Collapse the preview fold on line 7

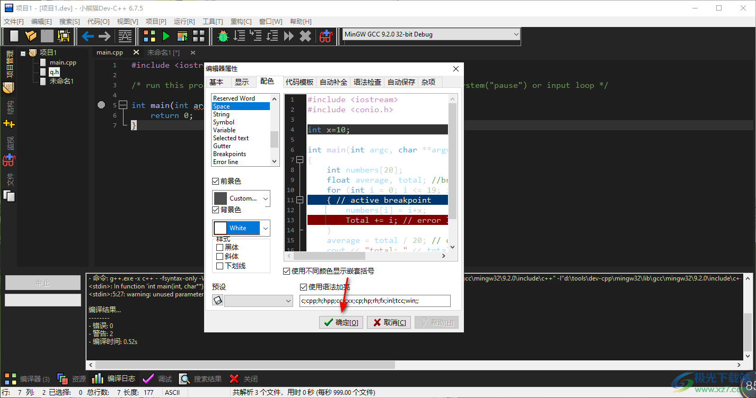click(x=300, y=160)
